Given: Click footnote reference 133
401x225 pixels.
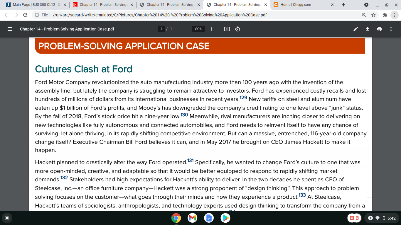Looking at the screenshot, I should point(302,195).
